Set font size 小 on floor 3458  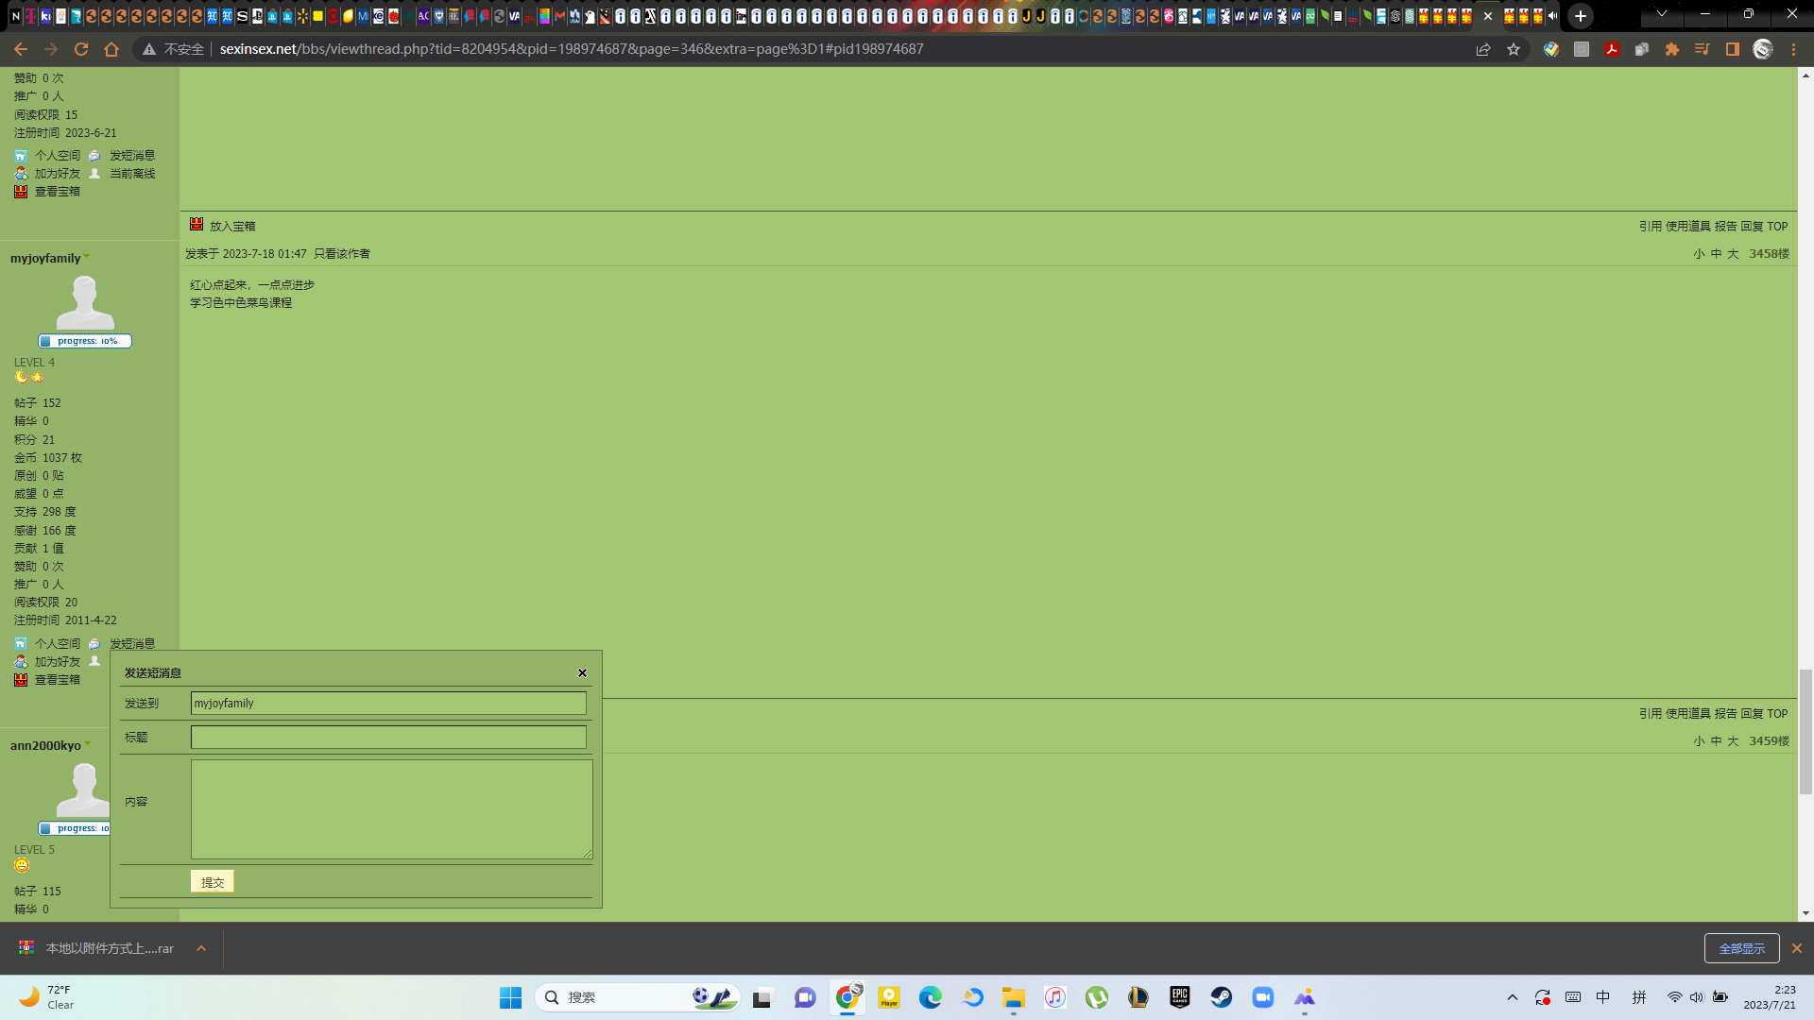pyautogui.click(x=1699, y=254)
